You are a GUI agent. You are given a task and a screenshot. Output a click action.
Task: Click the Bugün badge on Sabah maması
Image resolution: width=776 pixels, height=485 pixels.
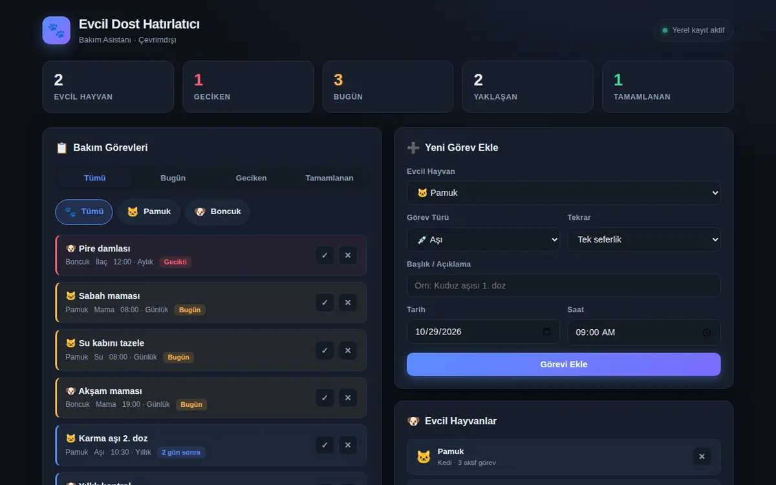pos(190,310)
